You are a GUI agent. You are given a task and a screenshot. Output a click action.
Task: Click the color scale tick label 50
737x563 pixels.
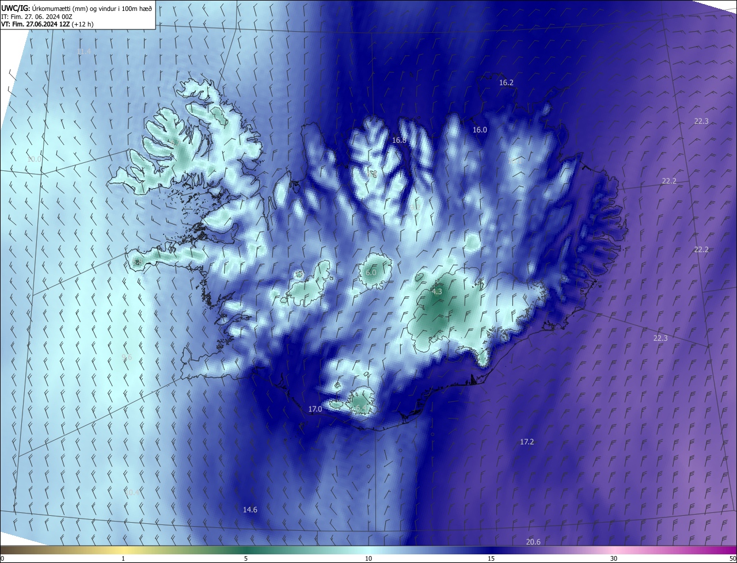pyautogui.click(x=732, y=559)
